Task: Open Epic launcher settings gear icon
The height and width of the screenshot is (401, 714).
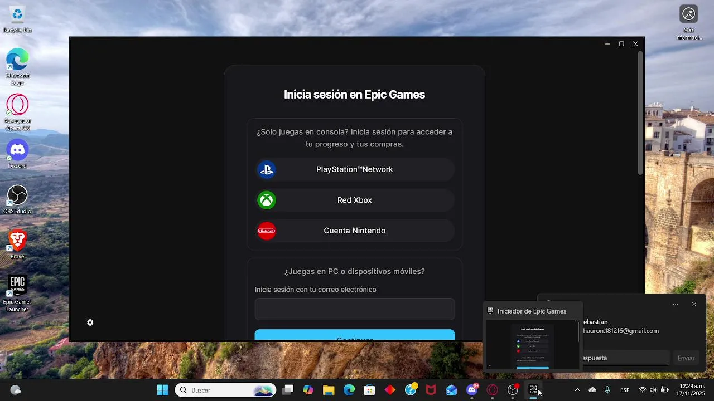Action: point(90,322)
